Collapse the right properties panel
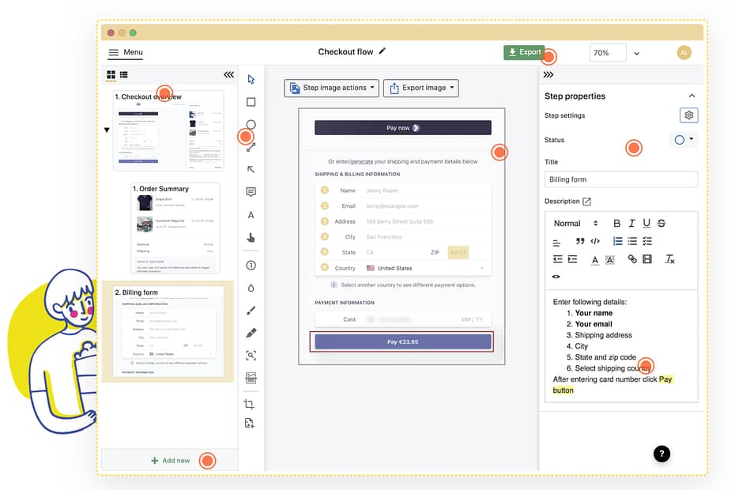The width and height of the screenshot is (735, 490). pyautogui.click(x=548, y=74)
